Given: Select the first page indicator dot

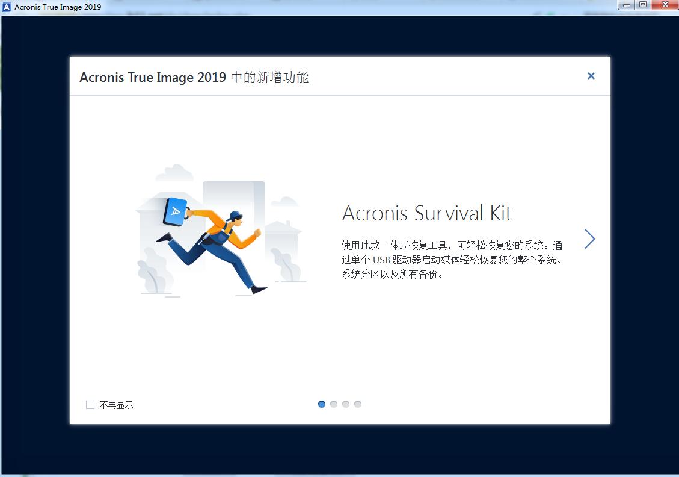Looking at the screenshot, I should tap(322, 404).
